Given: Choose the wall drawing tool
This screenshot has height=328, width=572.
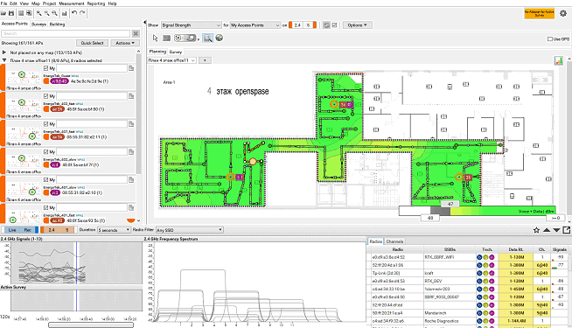Looking at the screenshot, I should [x=167, y=38].
